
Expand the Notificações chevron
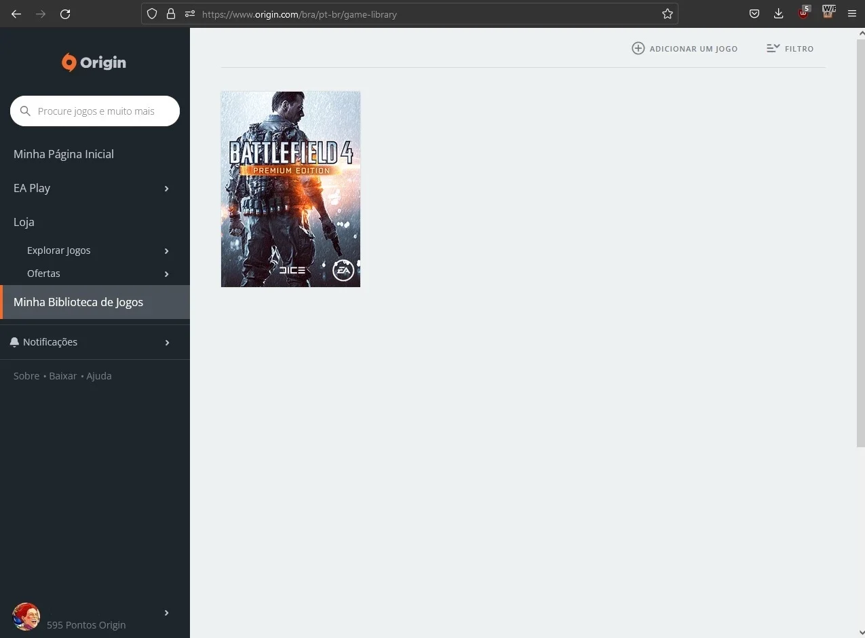(167, 343)
